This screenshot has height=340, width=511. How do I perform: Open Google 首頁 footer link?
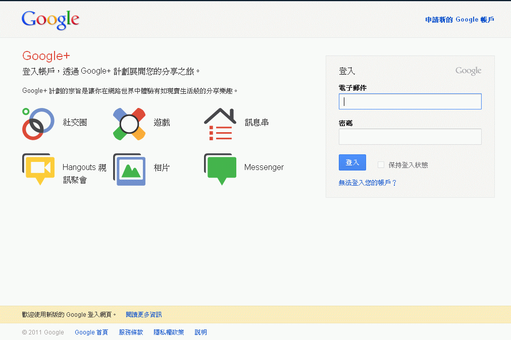point(91,332)
